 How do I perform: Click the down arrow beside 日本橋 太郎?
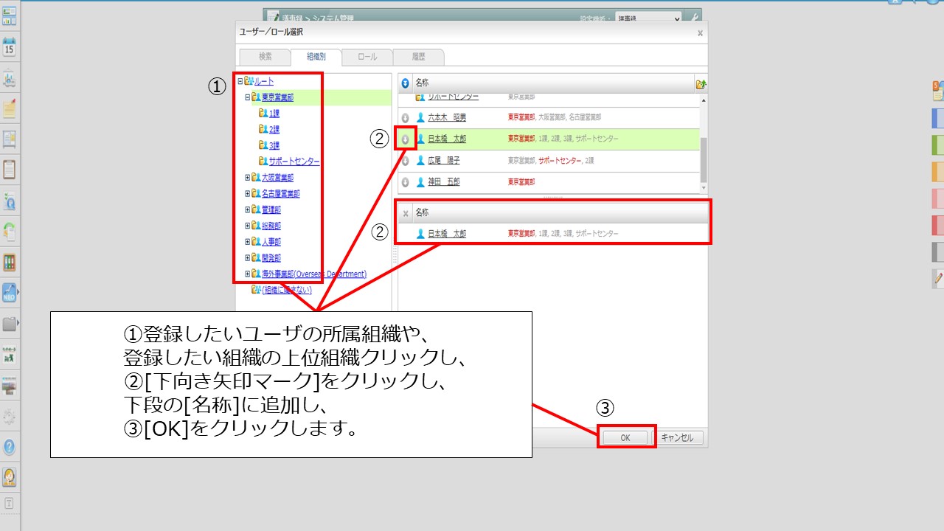tap(405, 139)
